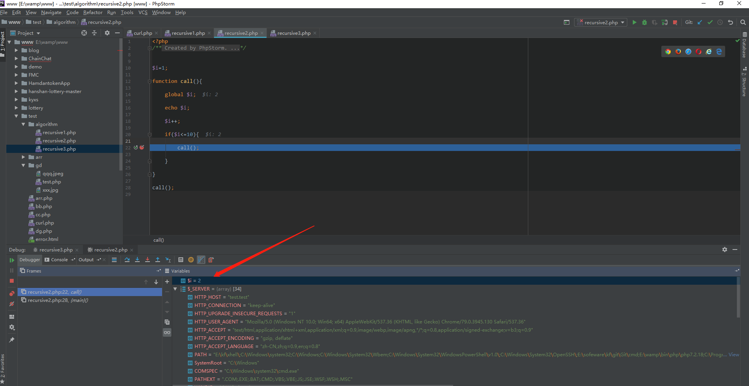Open the Database side panel
Screen dimensions: 749x386
(x=744, y=45)
